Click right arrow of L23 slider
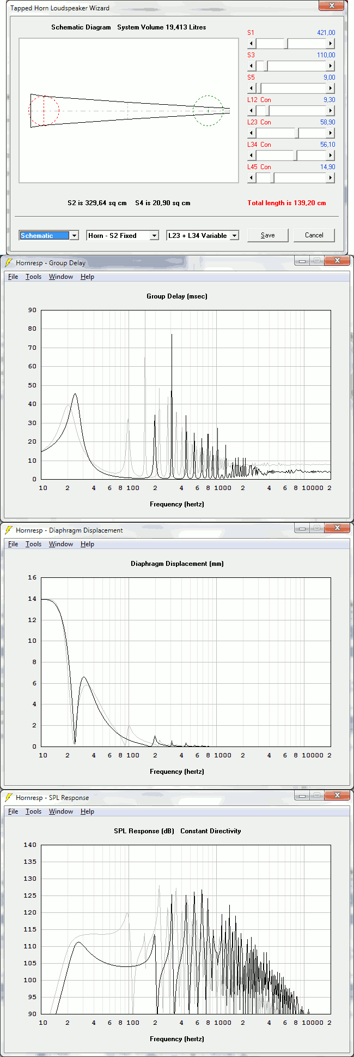 pos(331,133)
